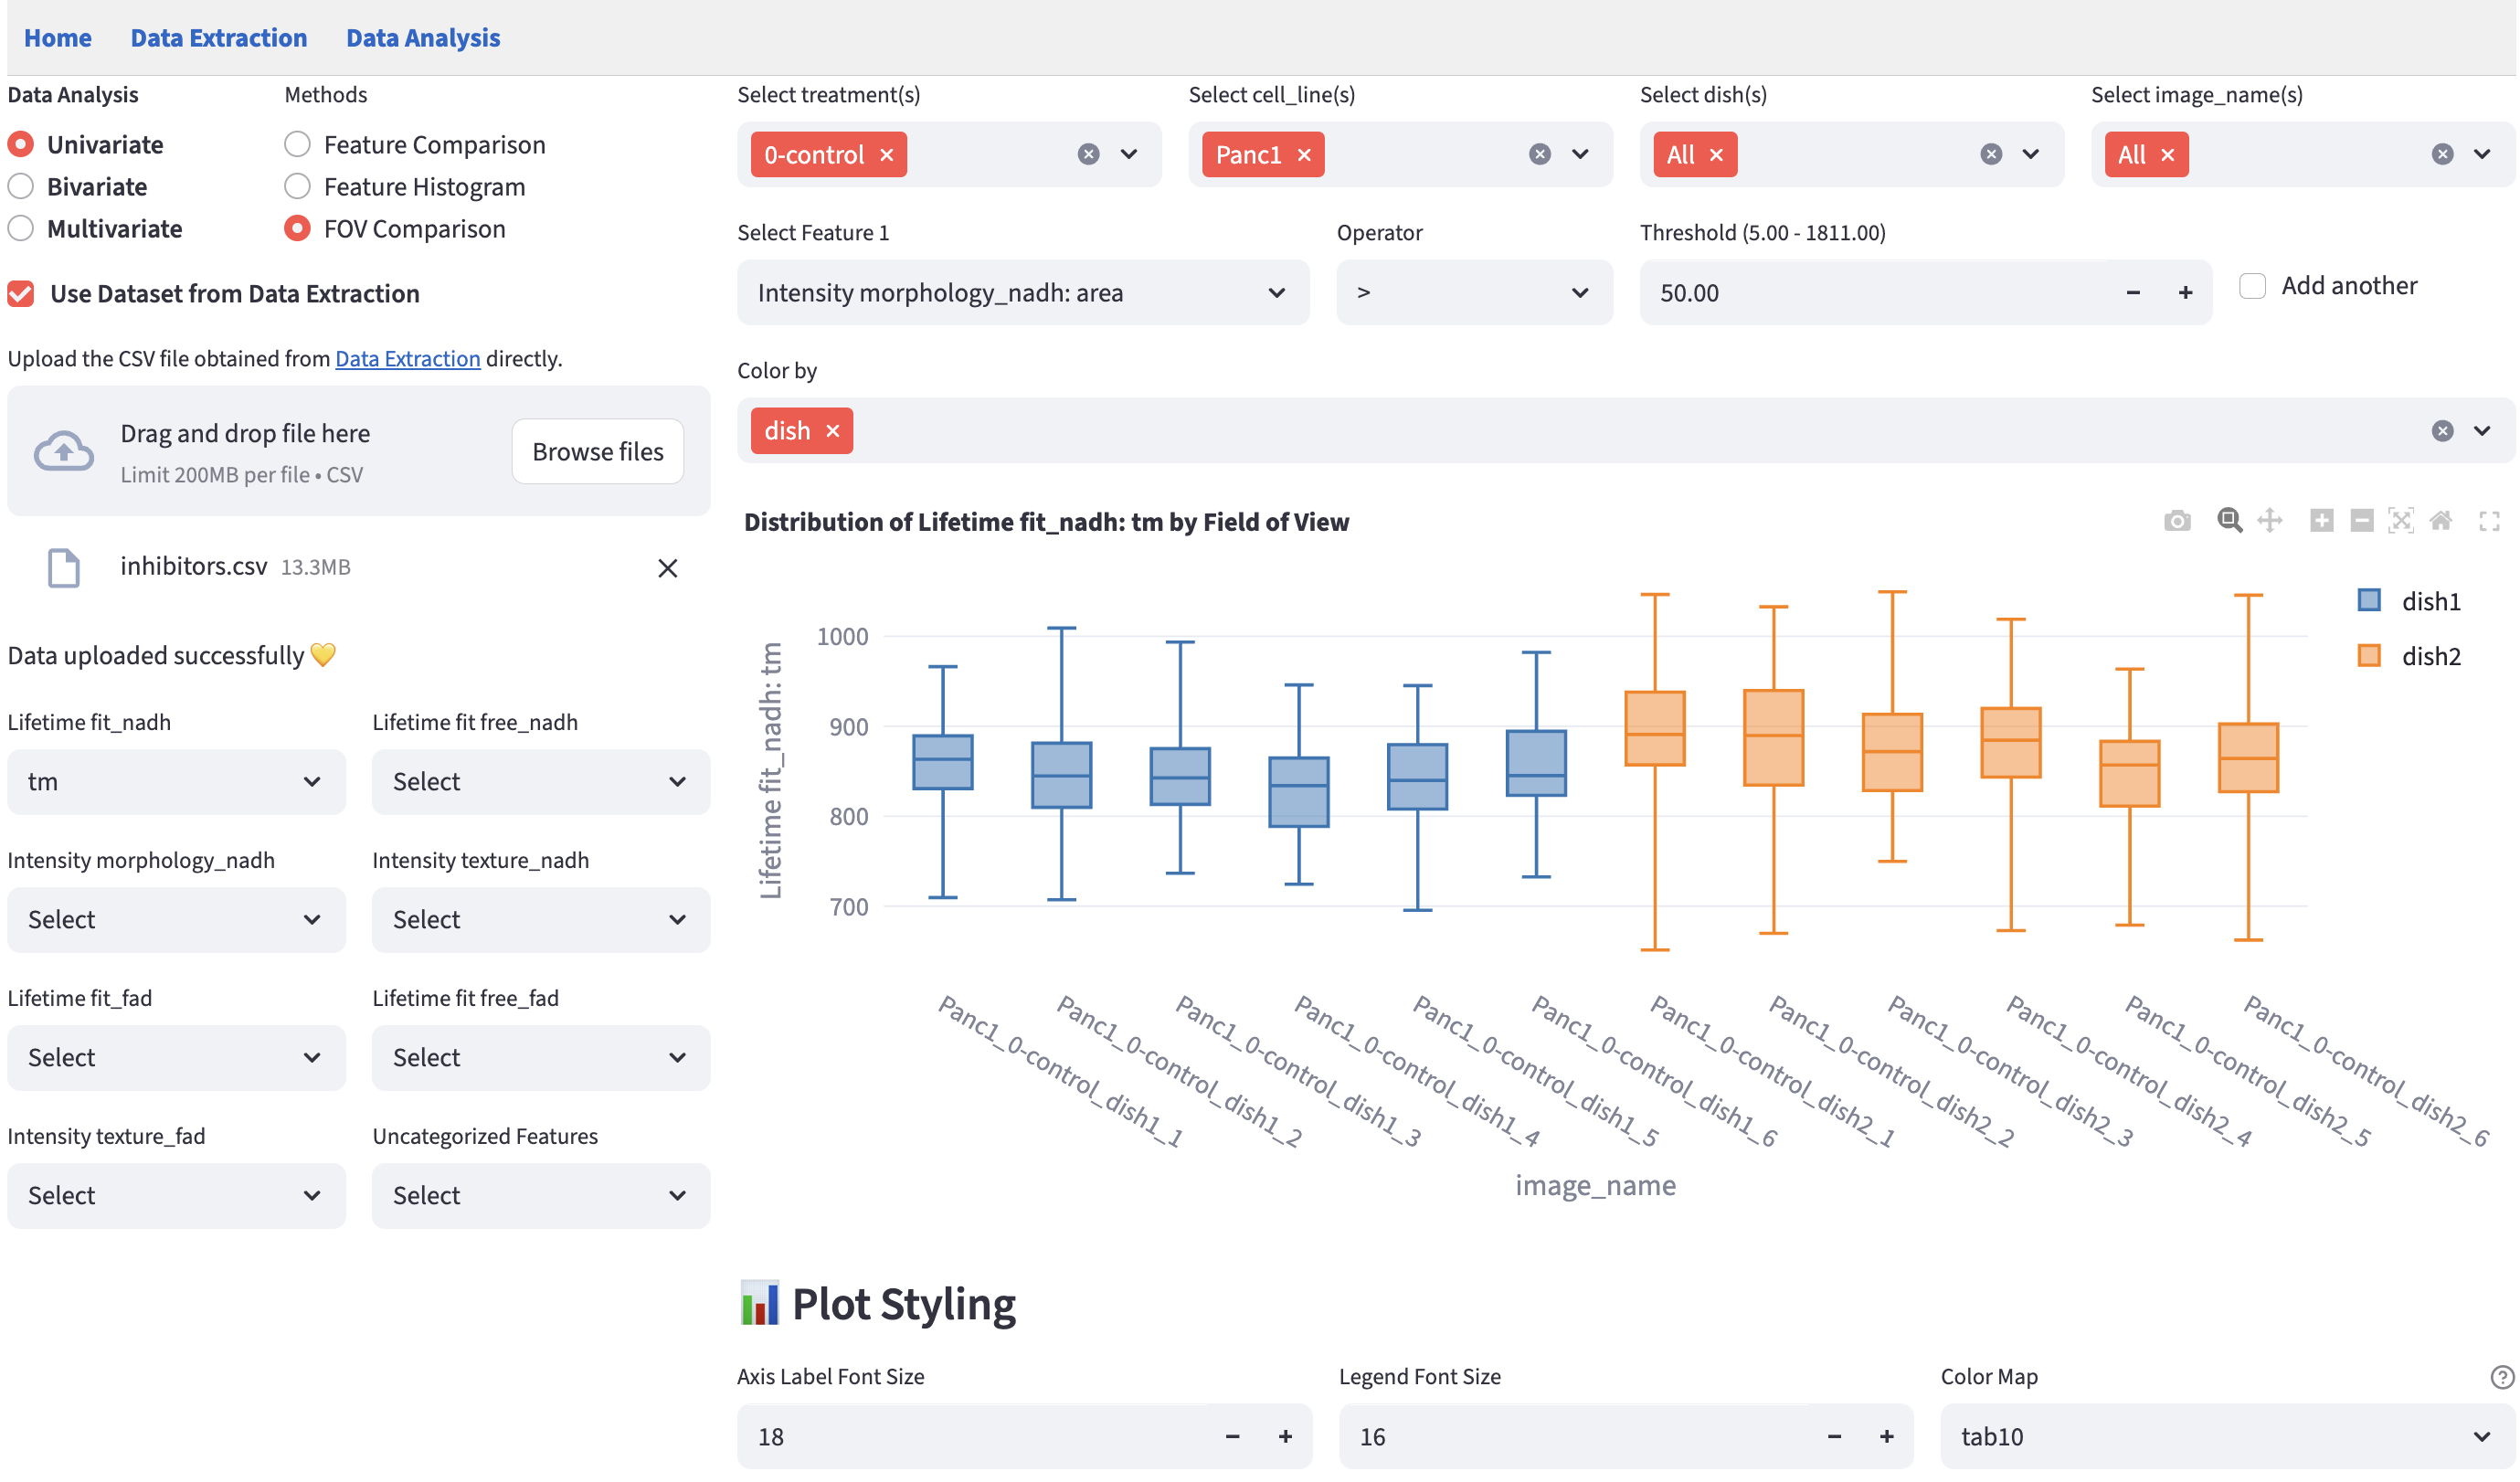Activate the Pan tool in plot toolbar
Viewport: 2520px width, 1482px height.
[2270, 521]
